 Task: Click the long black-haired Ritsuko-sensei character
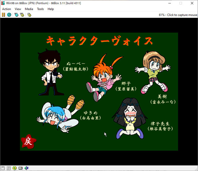pyautogui.click(x=130, y=118)
